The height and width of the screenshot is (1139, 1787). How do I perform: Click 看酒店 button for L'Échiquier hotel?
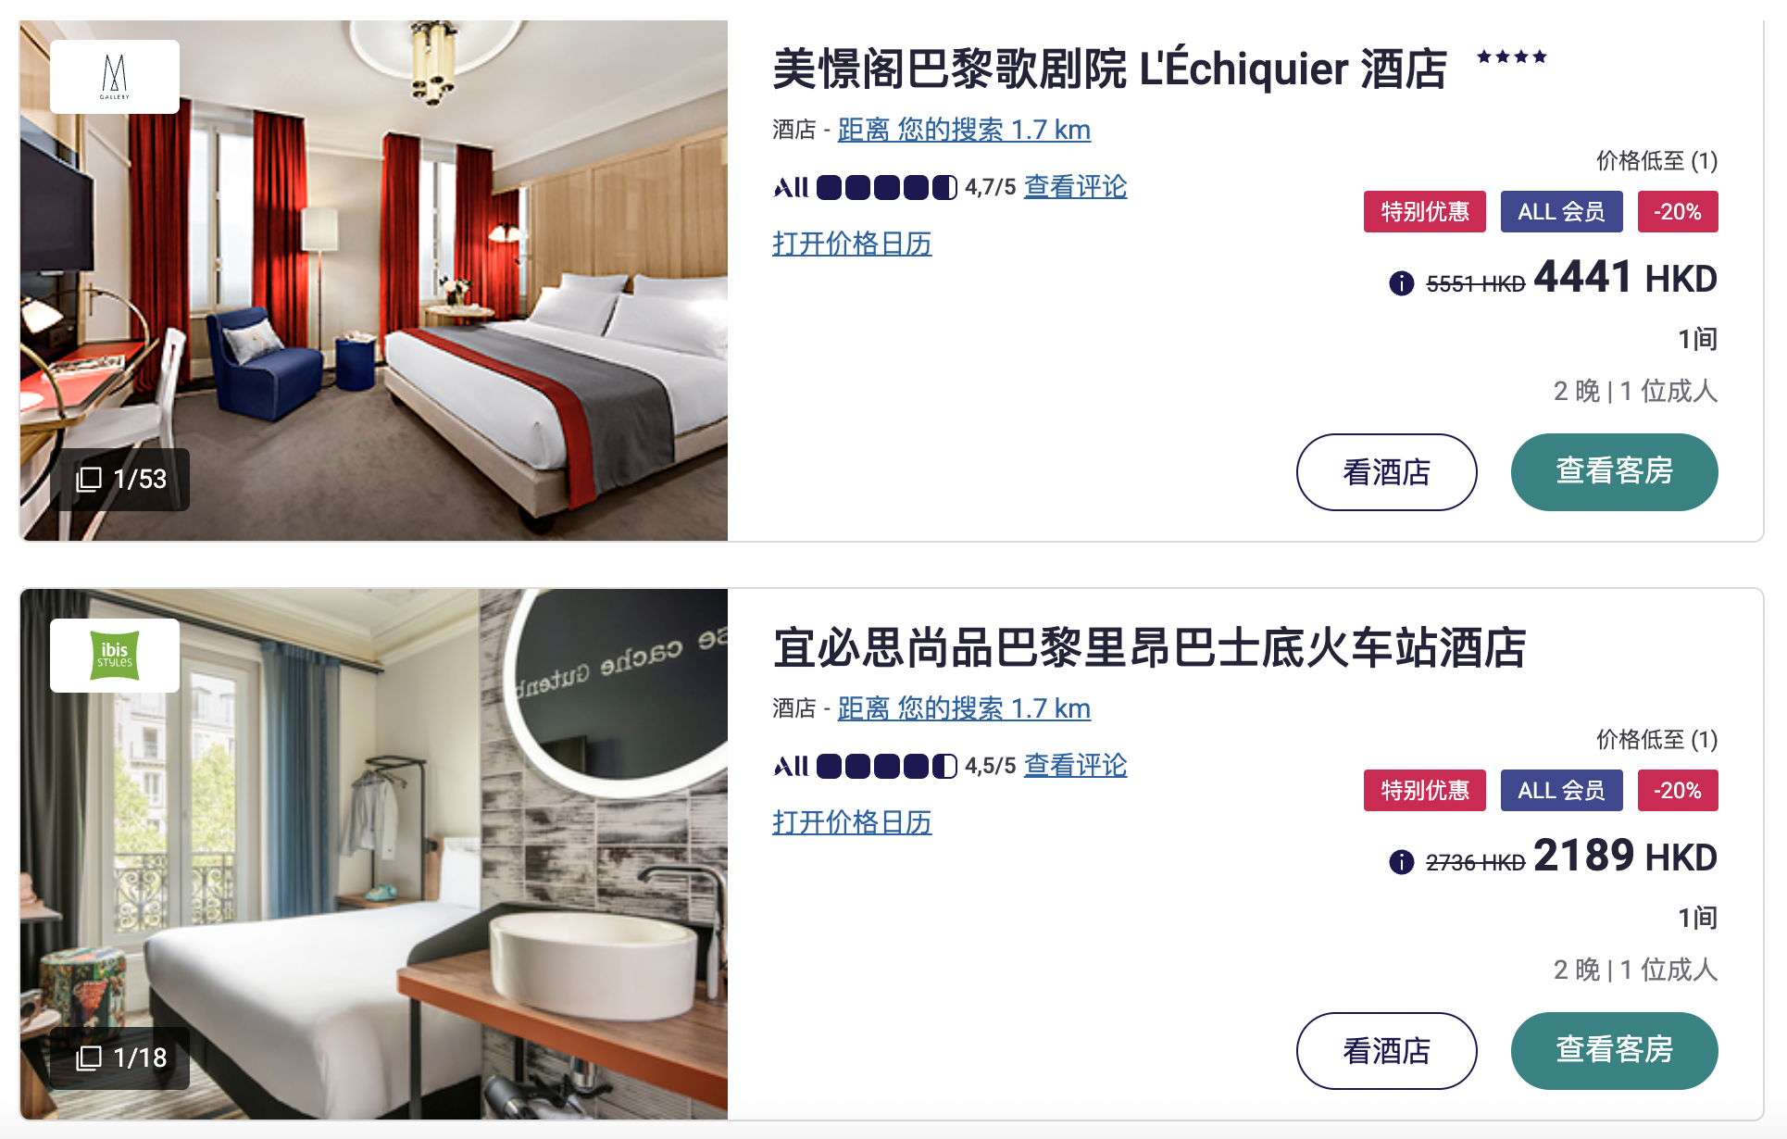tap(1387, 472)
